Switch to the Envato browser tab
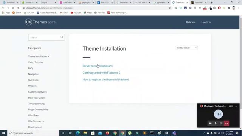Screen dimensions: 242x136 click(x=29, y=3)
